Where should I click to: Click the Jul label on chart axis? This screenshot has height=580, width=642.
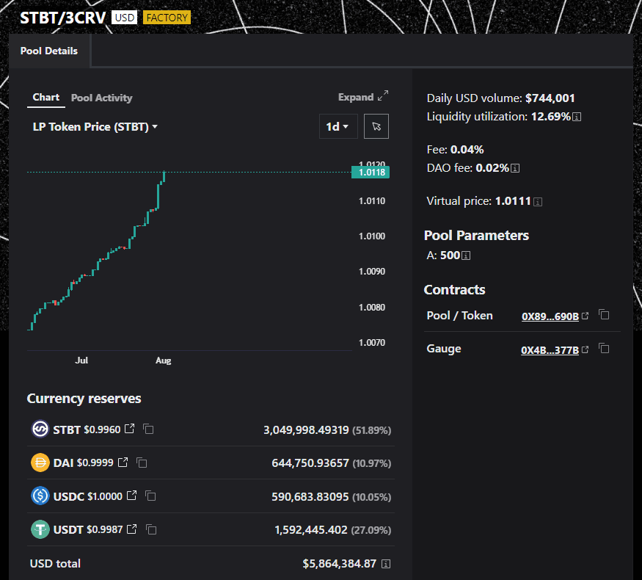(81, 360)
